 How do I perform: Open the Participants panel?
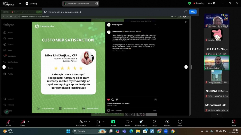pyautogui.click(x=81, y=123)
